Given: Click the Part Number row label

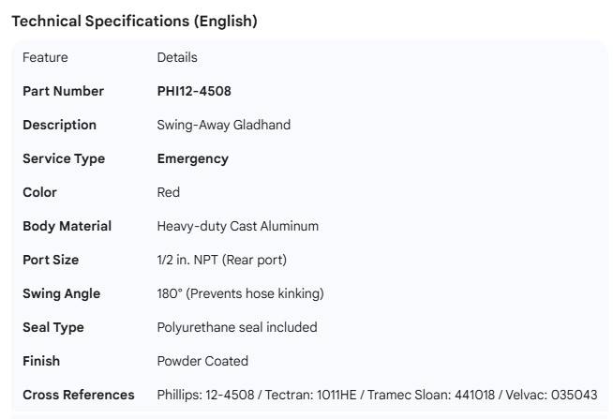Looking at the screenshot, I should 63,91.
